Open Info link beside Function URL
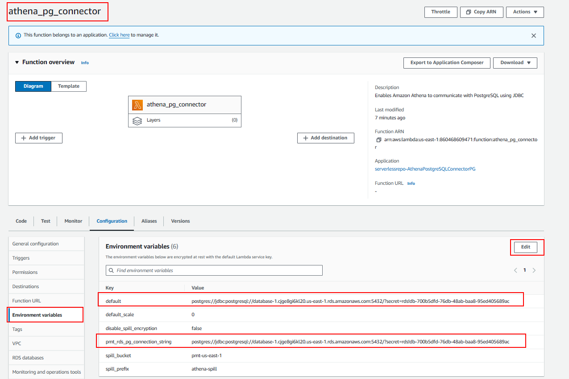This screenshot has width=569, height=379. click(411, 183)
